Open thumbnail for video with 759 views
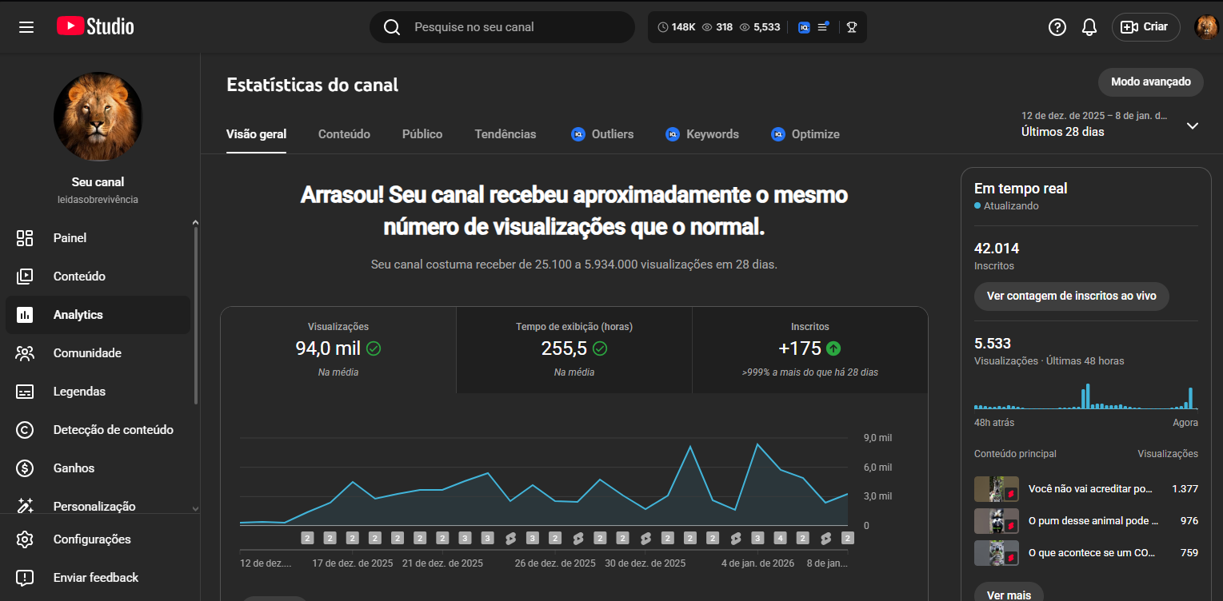This screenshot has height=601, width=1223. click(x=997, y=553)
